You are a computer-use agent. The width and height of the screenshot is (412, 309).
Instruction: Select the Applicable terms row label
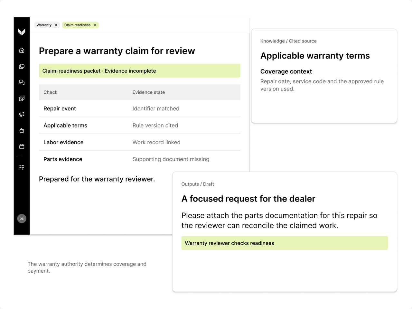(x=65, y=126)
